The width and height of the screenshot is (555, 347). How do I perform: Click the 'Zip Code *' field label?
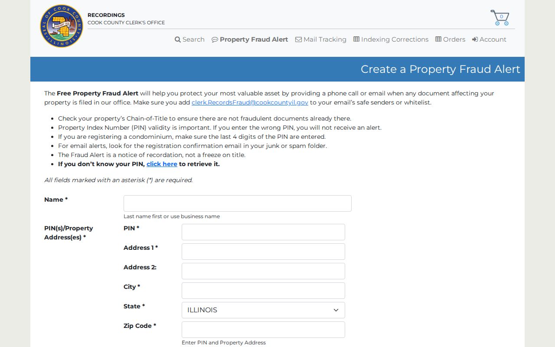tap(140, 326)
